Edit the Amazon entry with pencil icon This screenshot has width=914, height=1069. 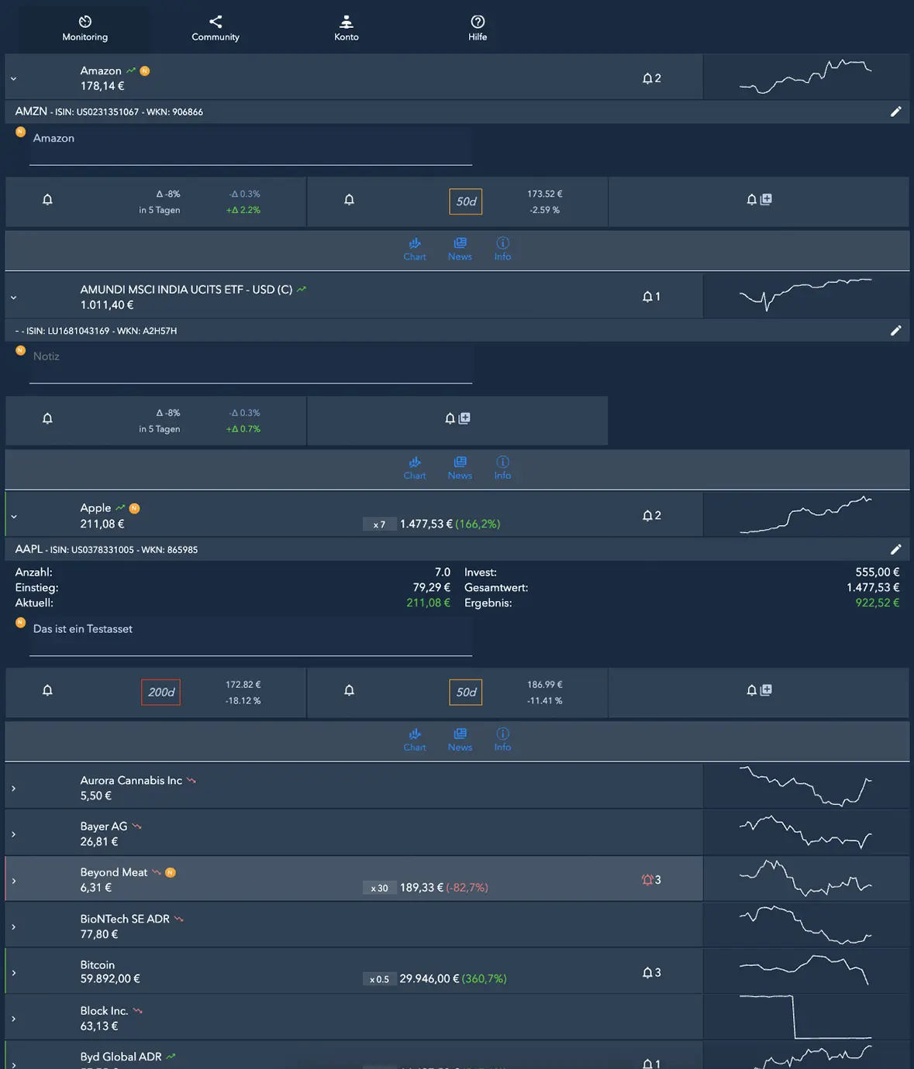coord(895,112)
